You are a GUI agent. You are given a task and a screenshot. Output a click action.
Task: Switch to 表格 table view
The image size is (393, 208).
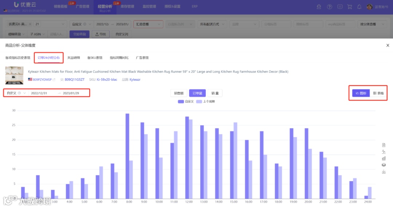[378, 93]
